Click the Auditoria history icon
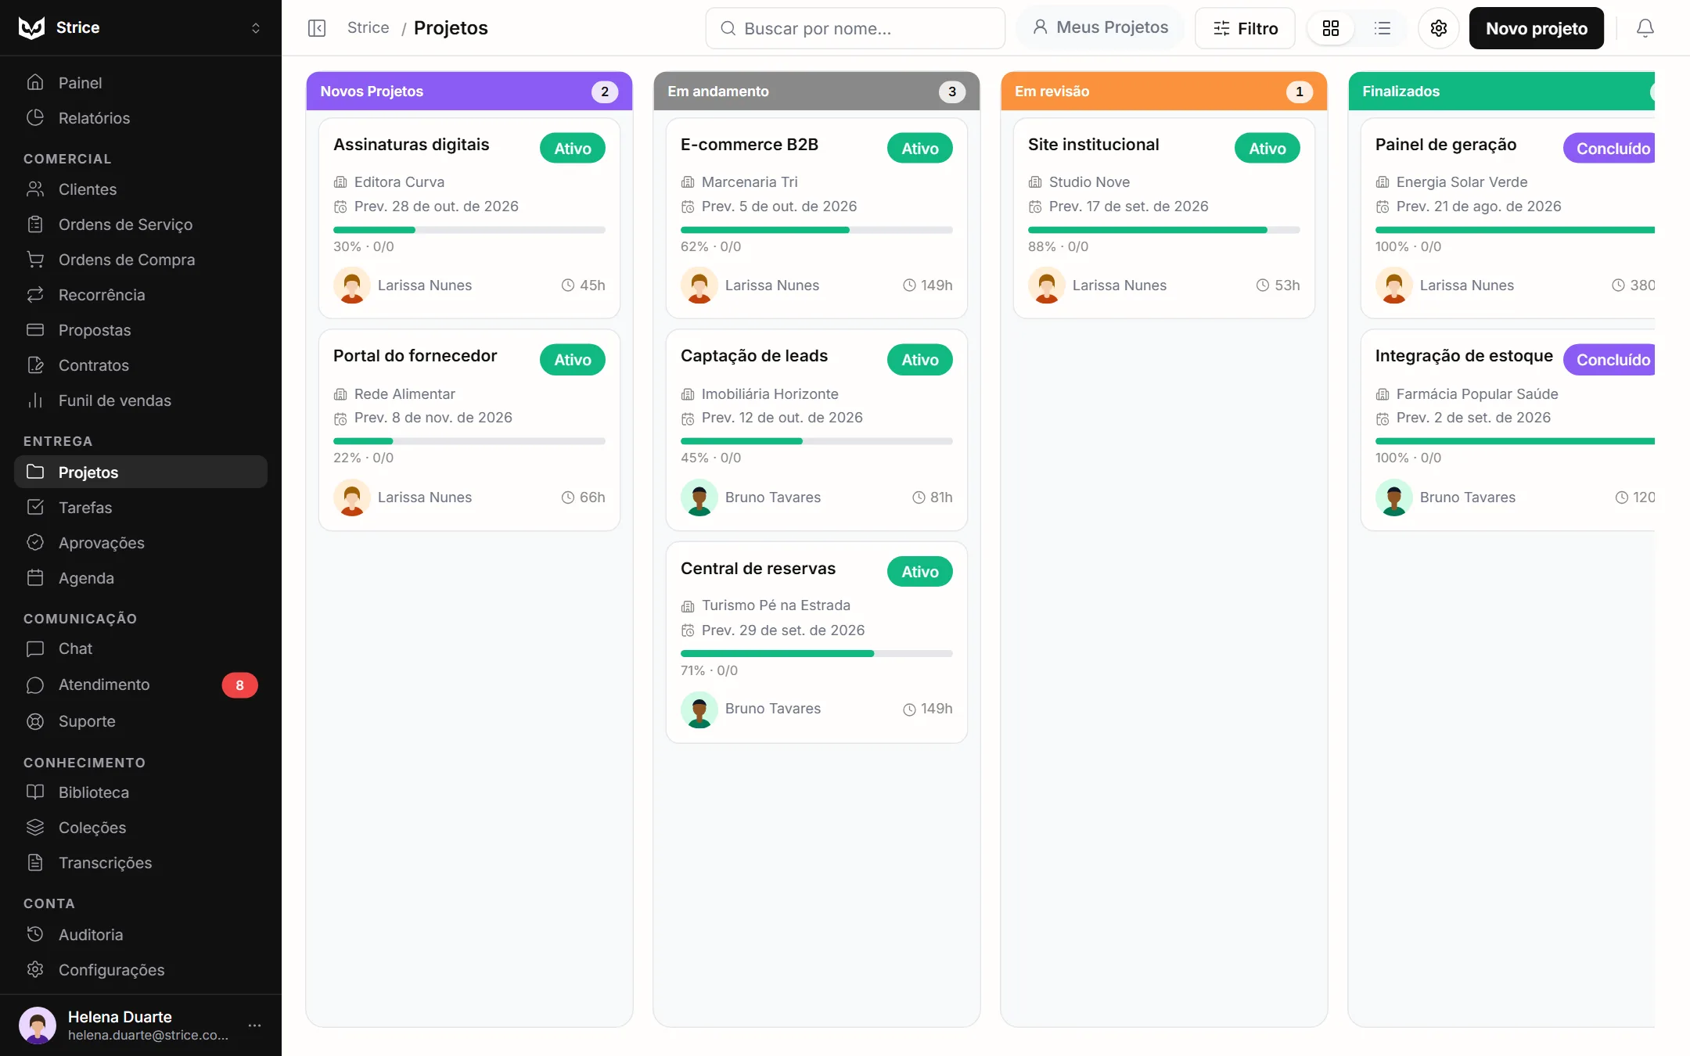The height and width of the screenshot is (1056, 1690). coord(35,934)
